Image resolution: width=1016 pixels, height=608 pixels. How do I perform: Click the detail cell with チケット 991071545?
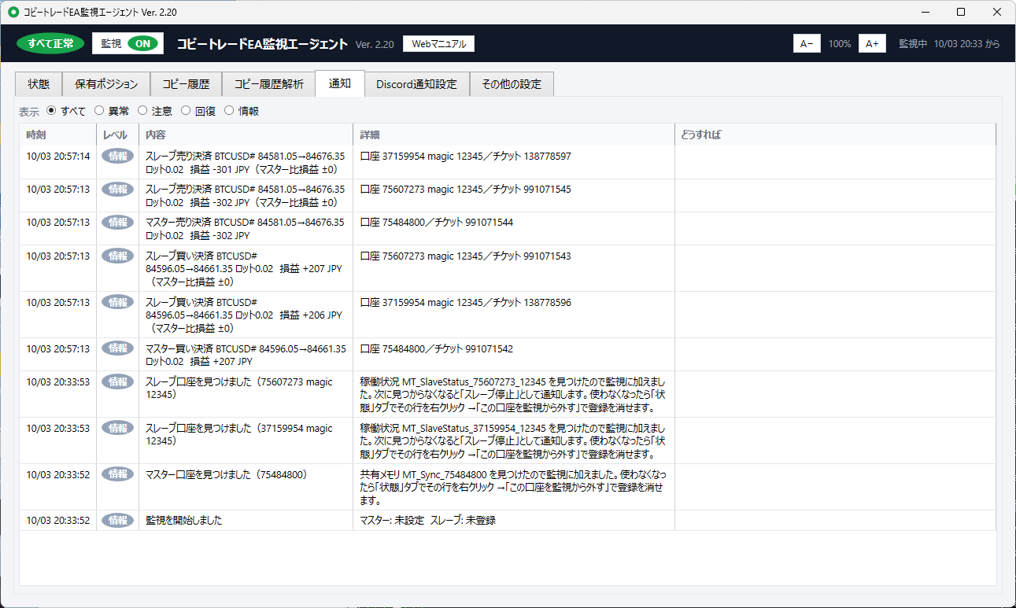click(x=514, y=196)
